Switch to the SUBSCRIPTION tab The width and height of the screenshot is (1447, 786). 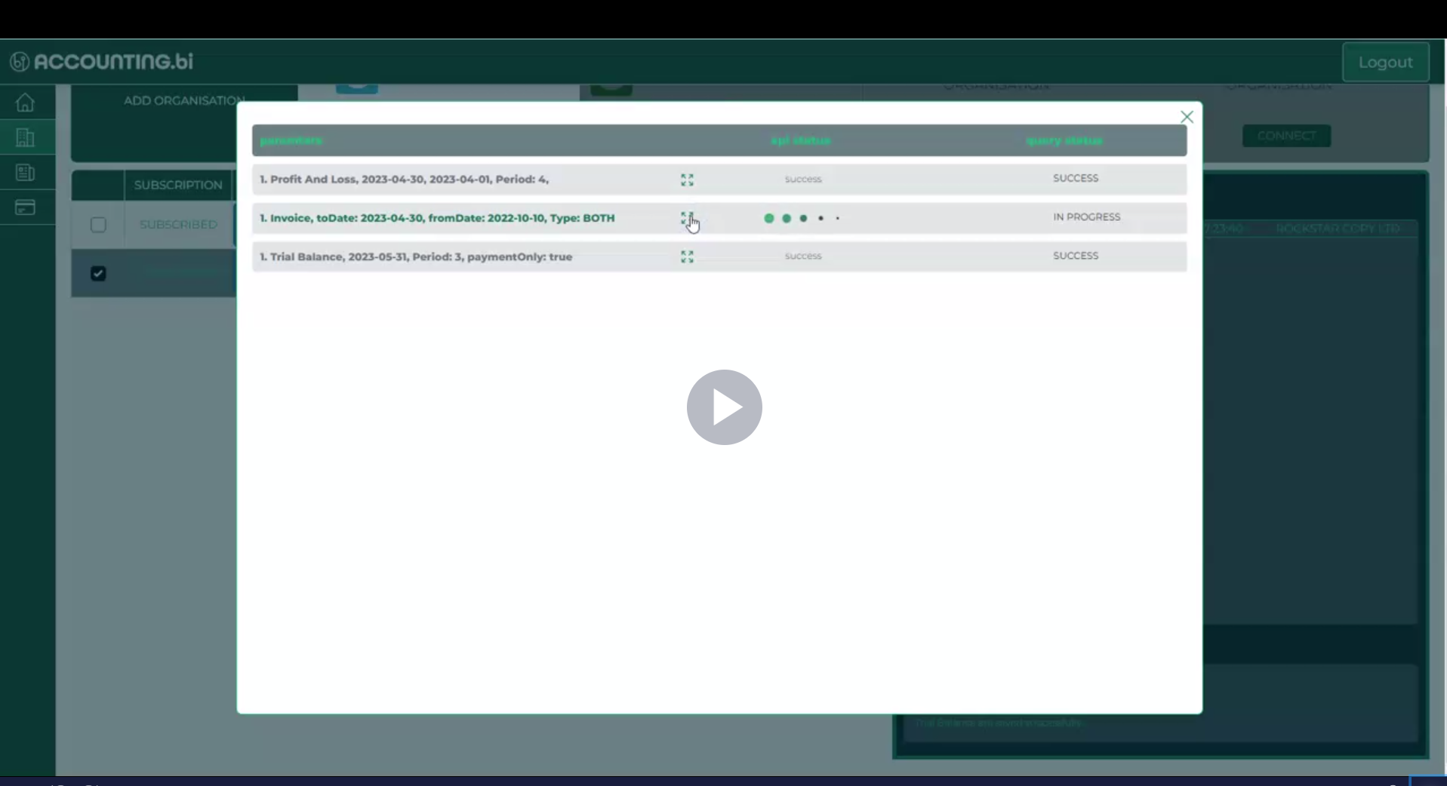point(177,184)
